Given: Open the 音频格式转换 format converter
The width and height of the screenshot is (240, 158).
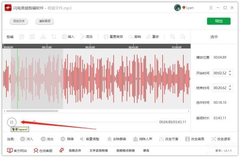Looking at the screenshot, I should pos(125,151).
